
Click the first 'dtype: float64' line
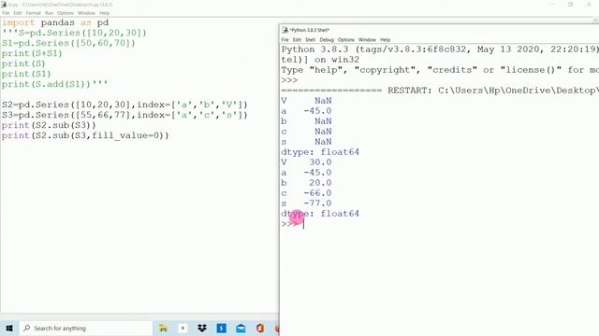pyautogui.click(x=320, y=152)
